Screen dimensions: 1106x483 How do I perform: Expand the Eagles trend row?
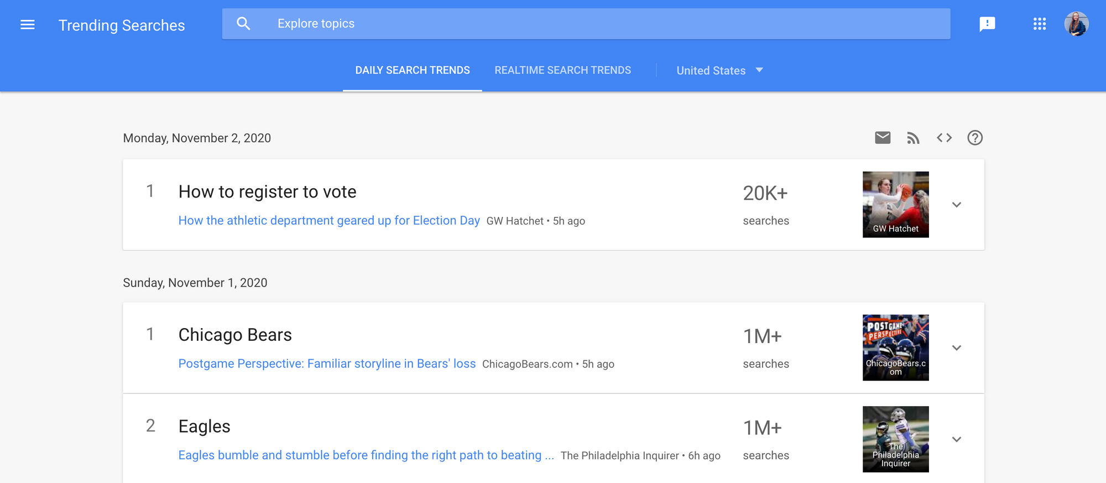(x=957, y=439)
